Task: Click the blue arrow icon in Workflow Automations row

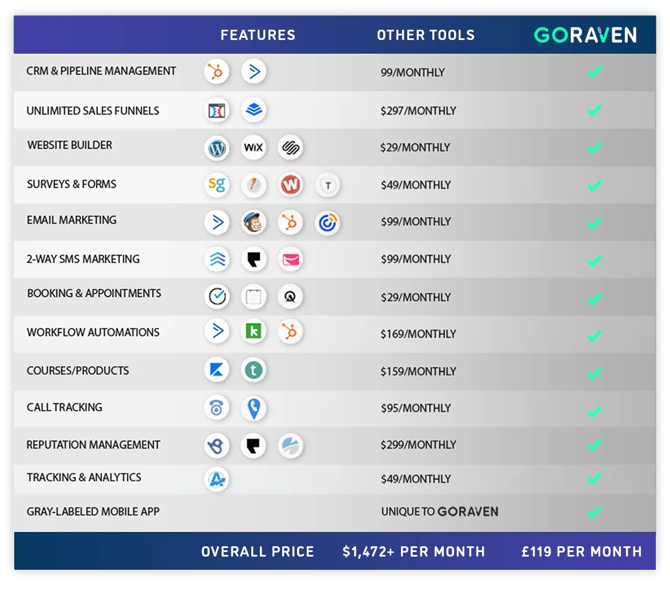Action: point(216,331)
